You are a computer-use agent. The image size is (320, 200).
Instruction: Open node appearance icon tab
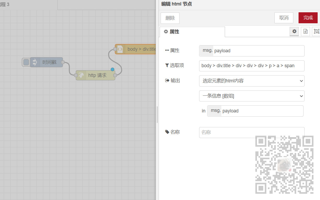pyautogui.click(x=316, y=31)
